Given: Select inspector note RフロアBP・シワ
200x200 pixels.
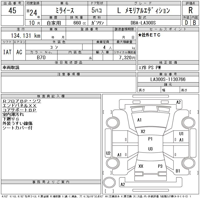Looking at the screenshot, I should (x=21, y=101).
